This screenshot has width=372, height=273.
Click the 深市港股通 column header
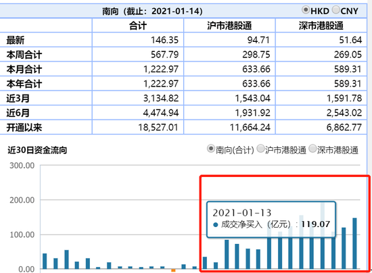coord(321,26)
